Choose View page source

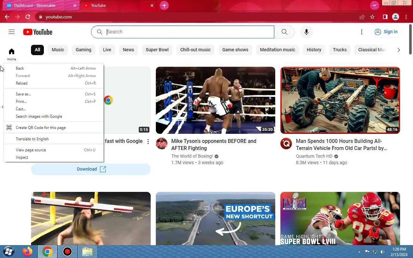54,150
